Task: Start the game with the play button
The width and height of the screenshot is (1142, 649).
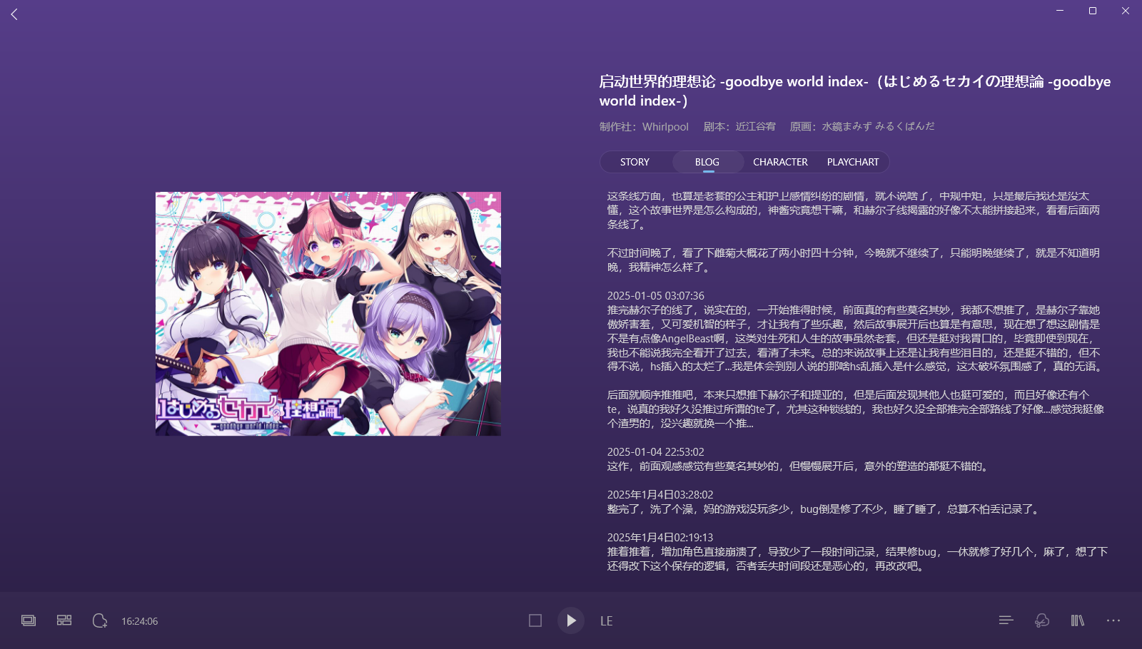Action: coord(571,620)
